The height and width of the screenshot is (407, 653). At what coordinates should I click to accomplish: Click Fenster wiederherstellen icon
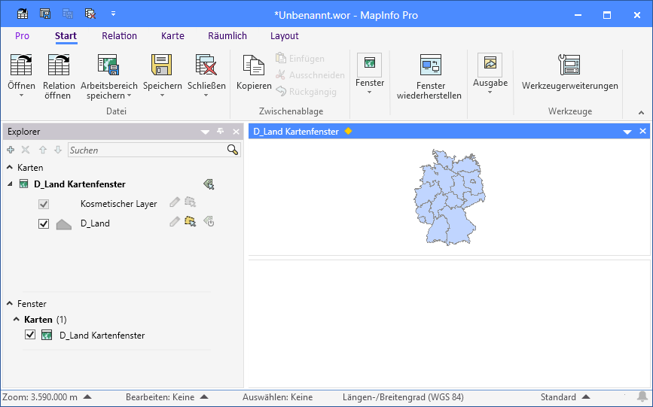pos(430,65)
